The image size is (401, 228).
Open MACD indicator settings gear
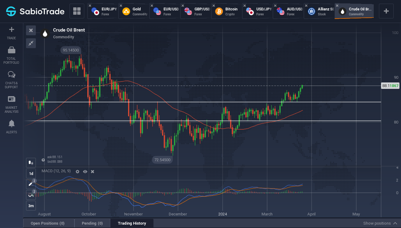[78, 172]
